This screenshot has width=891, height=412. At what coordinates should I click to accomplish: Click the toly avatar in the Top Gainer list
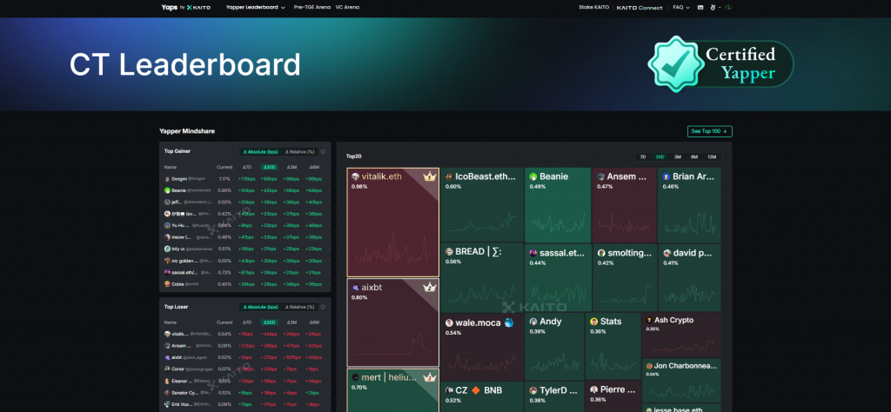point(167,249)
